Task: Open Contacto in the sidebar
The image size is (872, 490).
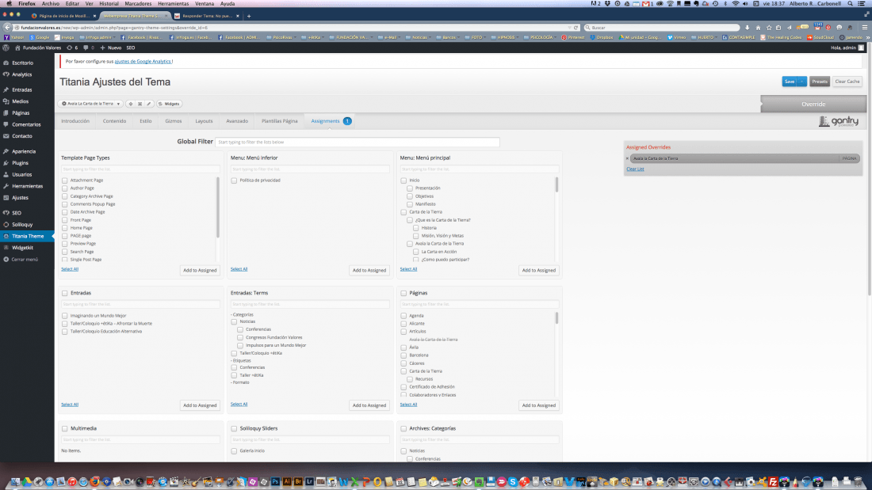Action: (x=21, y=136)
